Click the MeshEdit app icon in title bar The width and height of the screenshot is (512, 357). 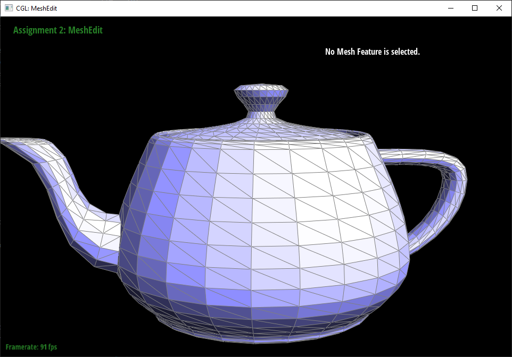[9, 8]
